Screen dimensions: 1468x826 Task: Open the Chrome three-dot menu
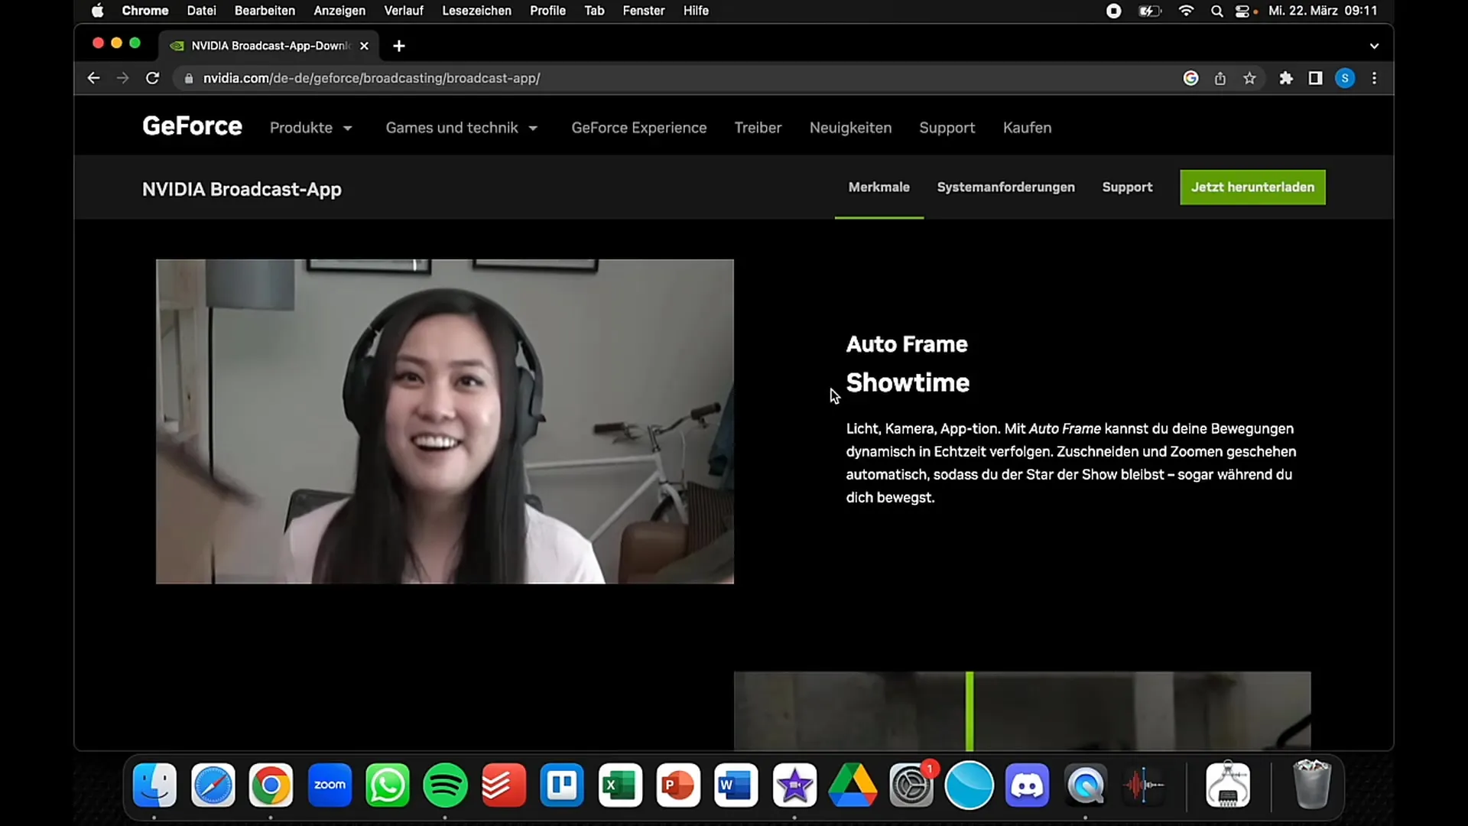click(x=1374, y=78)
